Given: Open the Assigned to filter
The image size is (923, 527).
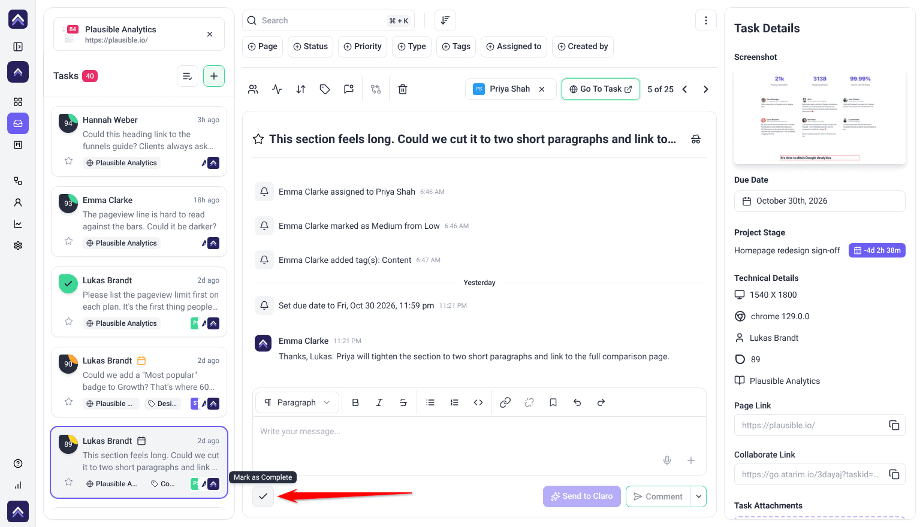Looking at the screenshot, I should pos(514,47).
